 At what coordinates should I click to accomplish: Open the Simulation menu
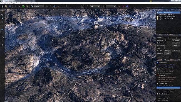click(23, 3)
